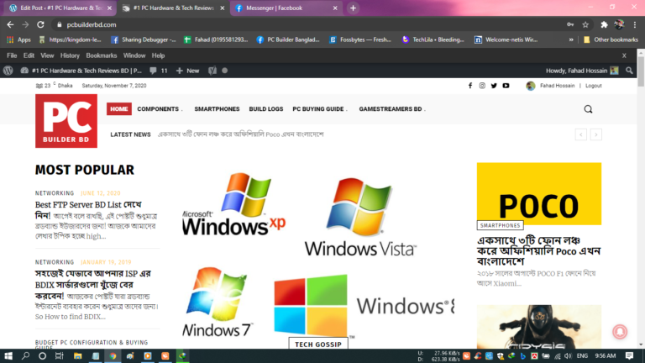This screenshot has width=645, height=363.
Task: Reload the page with the refresh icon
Action: [x=40, y=24]
